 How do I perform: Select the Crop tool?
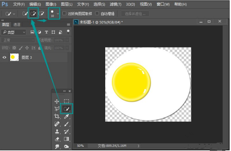click(57, 116)
